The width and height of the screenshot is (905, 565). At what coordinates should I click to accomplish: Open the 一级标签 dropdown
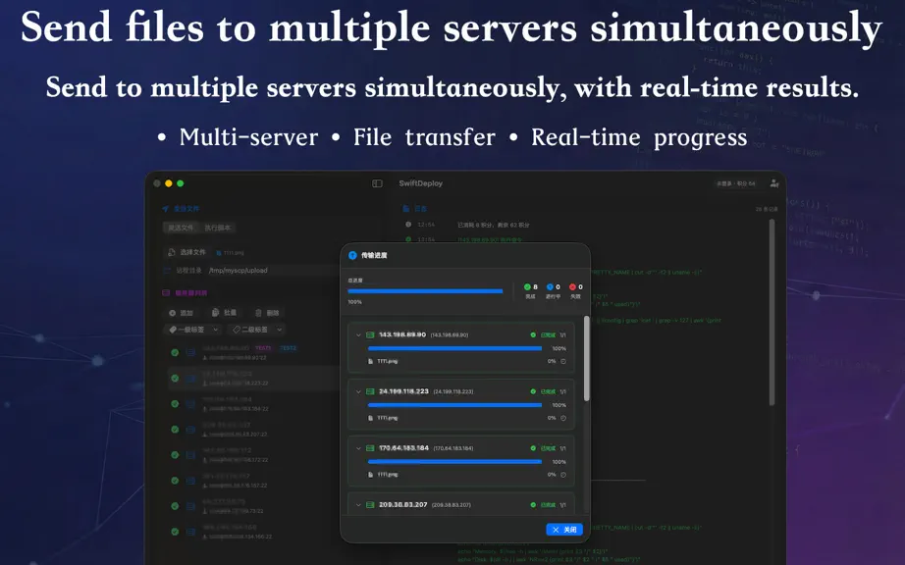pos(192,330)
